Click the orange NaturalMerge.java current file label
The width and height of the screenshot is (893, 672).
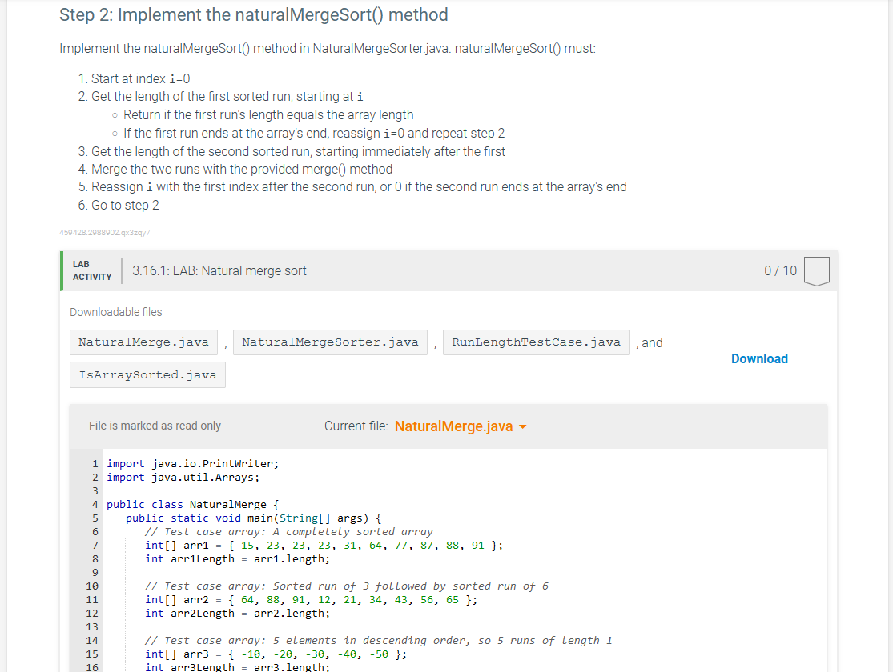(x=454, y=426)
